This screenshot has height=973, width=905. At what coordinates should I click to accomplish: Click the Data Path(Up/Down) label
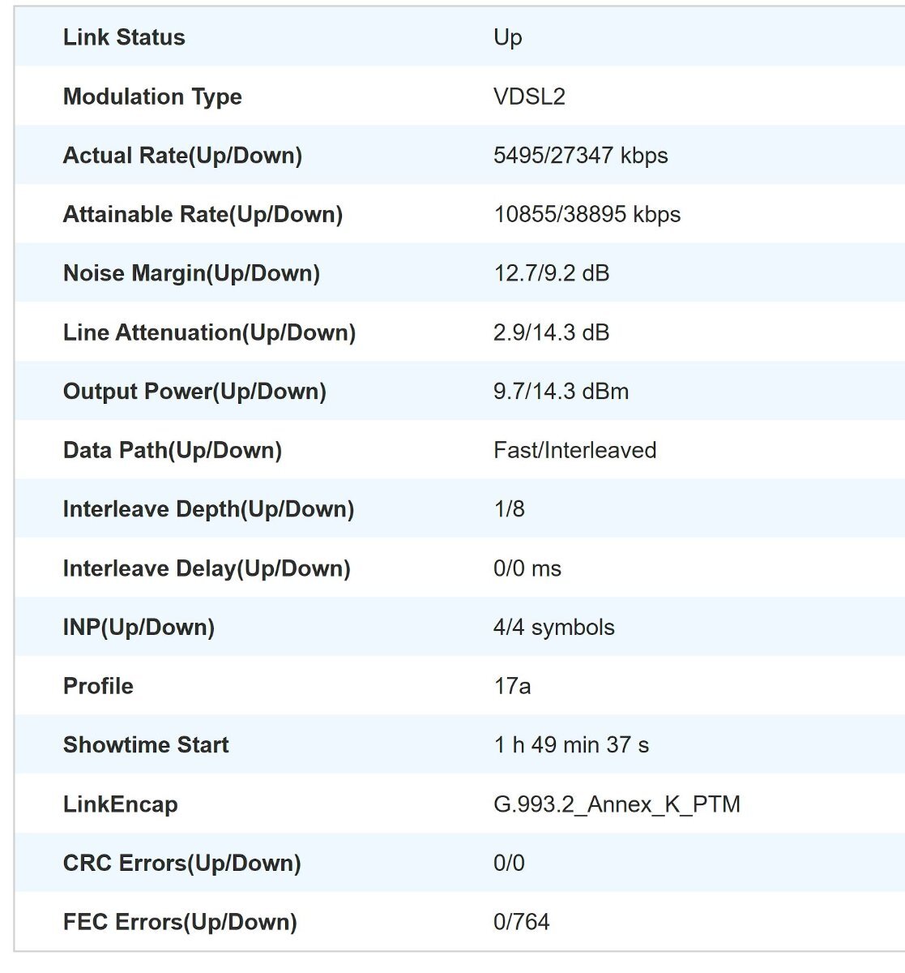(173, 451)
